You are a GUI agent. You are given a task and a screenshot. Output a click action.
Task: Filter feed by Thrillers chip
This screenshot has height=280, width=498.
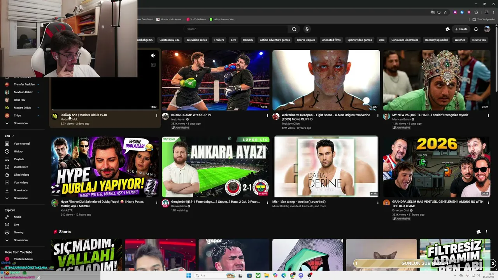point(219,40)
